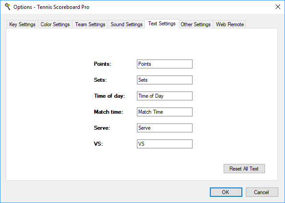Click inside the Serve text box
This screenshot has width=285, height=203.
(x=165, y=128)
